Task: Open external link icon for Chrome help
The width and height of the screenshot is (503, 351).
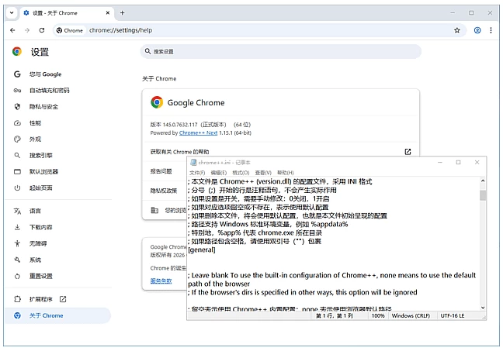Action: (x=408, y=152)
